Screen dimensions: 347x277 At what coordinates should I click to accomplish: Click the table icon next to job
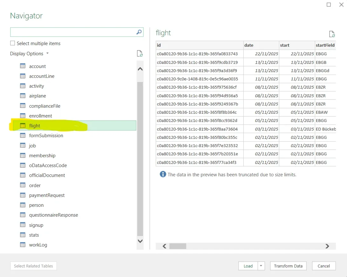click(x=23, y=145)
